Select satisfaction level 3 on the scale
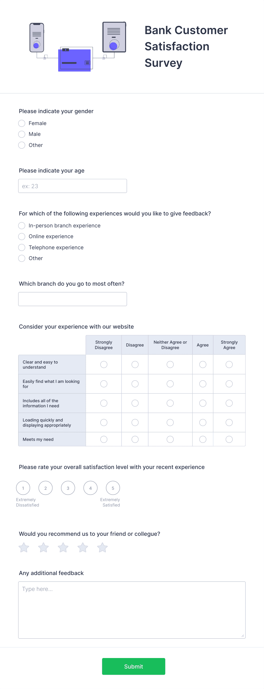 pos(68,488)
